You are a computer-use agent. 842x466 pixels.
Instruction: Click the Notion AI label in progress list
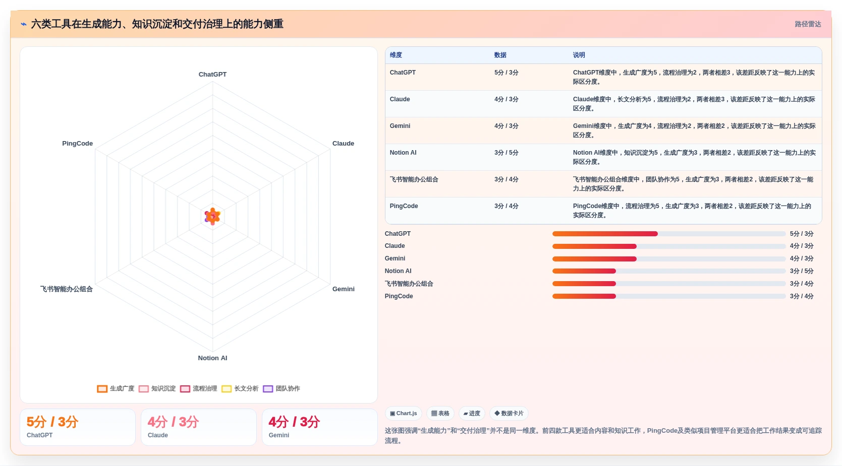coord(398,271)
